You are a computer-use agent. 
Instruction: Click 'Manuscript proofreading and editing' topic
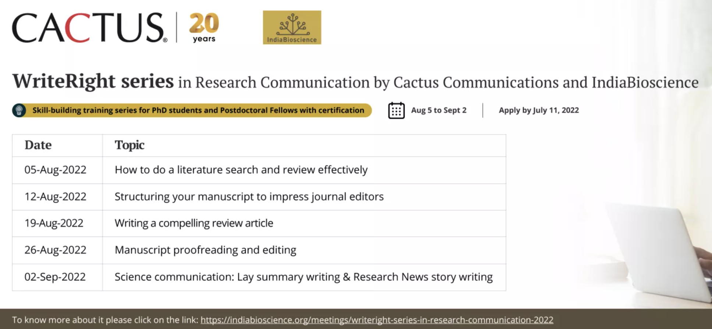click(205, 250)
